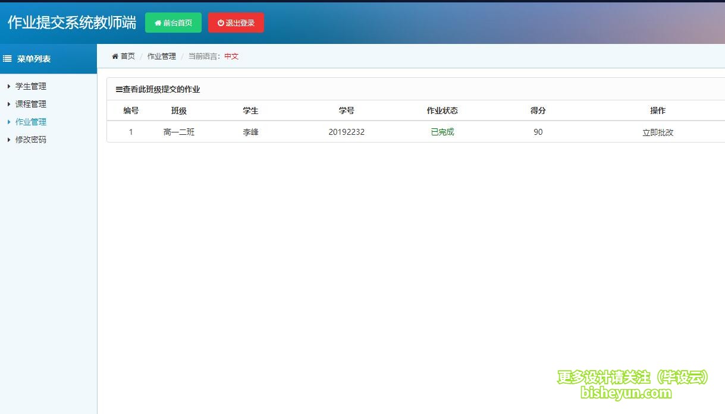Click row number 1 cell

[131, 132]
